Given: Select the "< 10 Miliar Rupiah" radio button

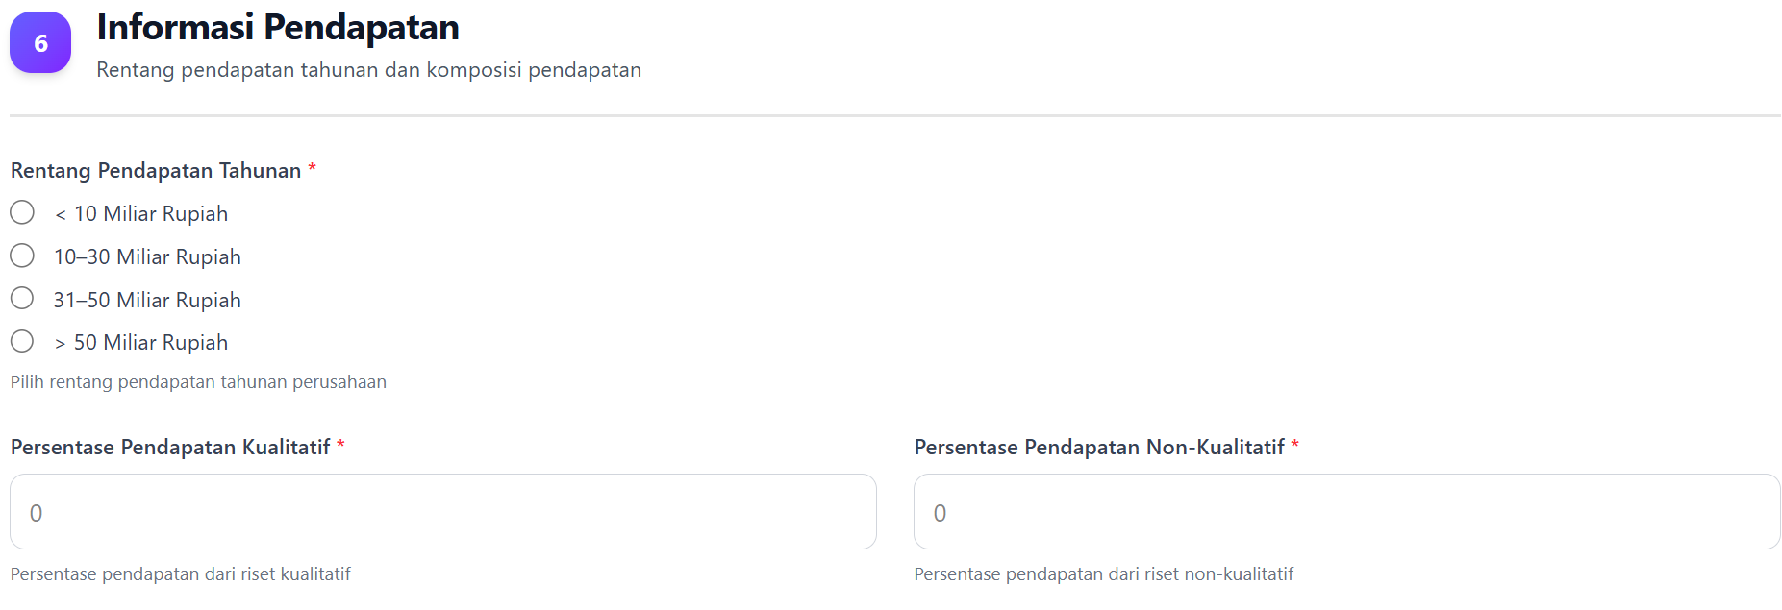Looking at the screenshot, I should coord(22,212).
